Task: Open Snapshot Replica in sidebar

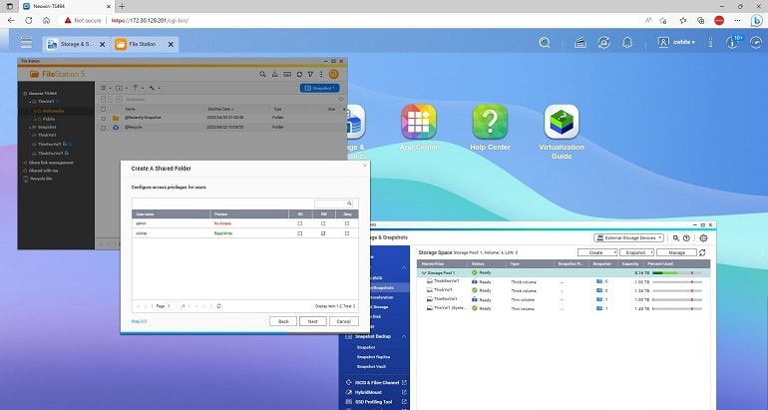Action: [x=373, y=357]
